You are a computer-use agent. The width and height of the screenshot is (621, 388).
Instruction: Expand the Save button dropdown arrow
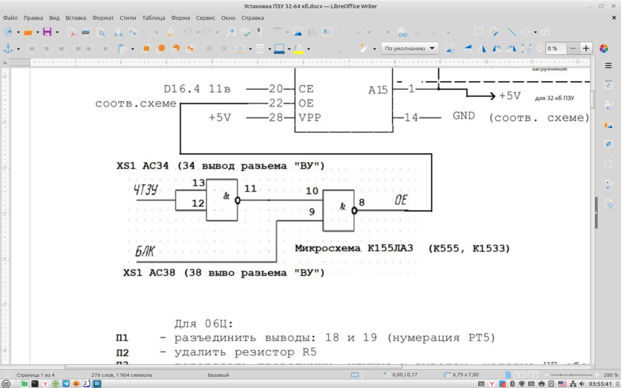point(57,33)
